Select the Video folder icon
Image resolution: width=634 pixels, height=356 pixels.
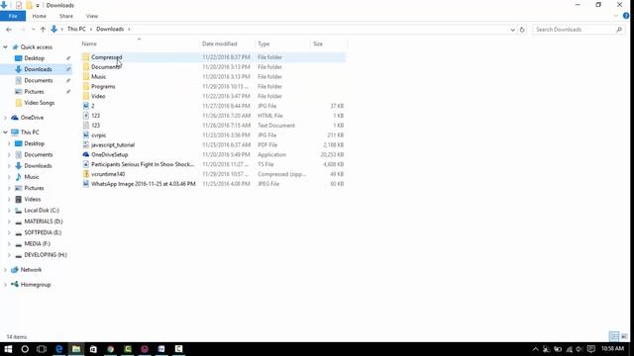86,96
